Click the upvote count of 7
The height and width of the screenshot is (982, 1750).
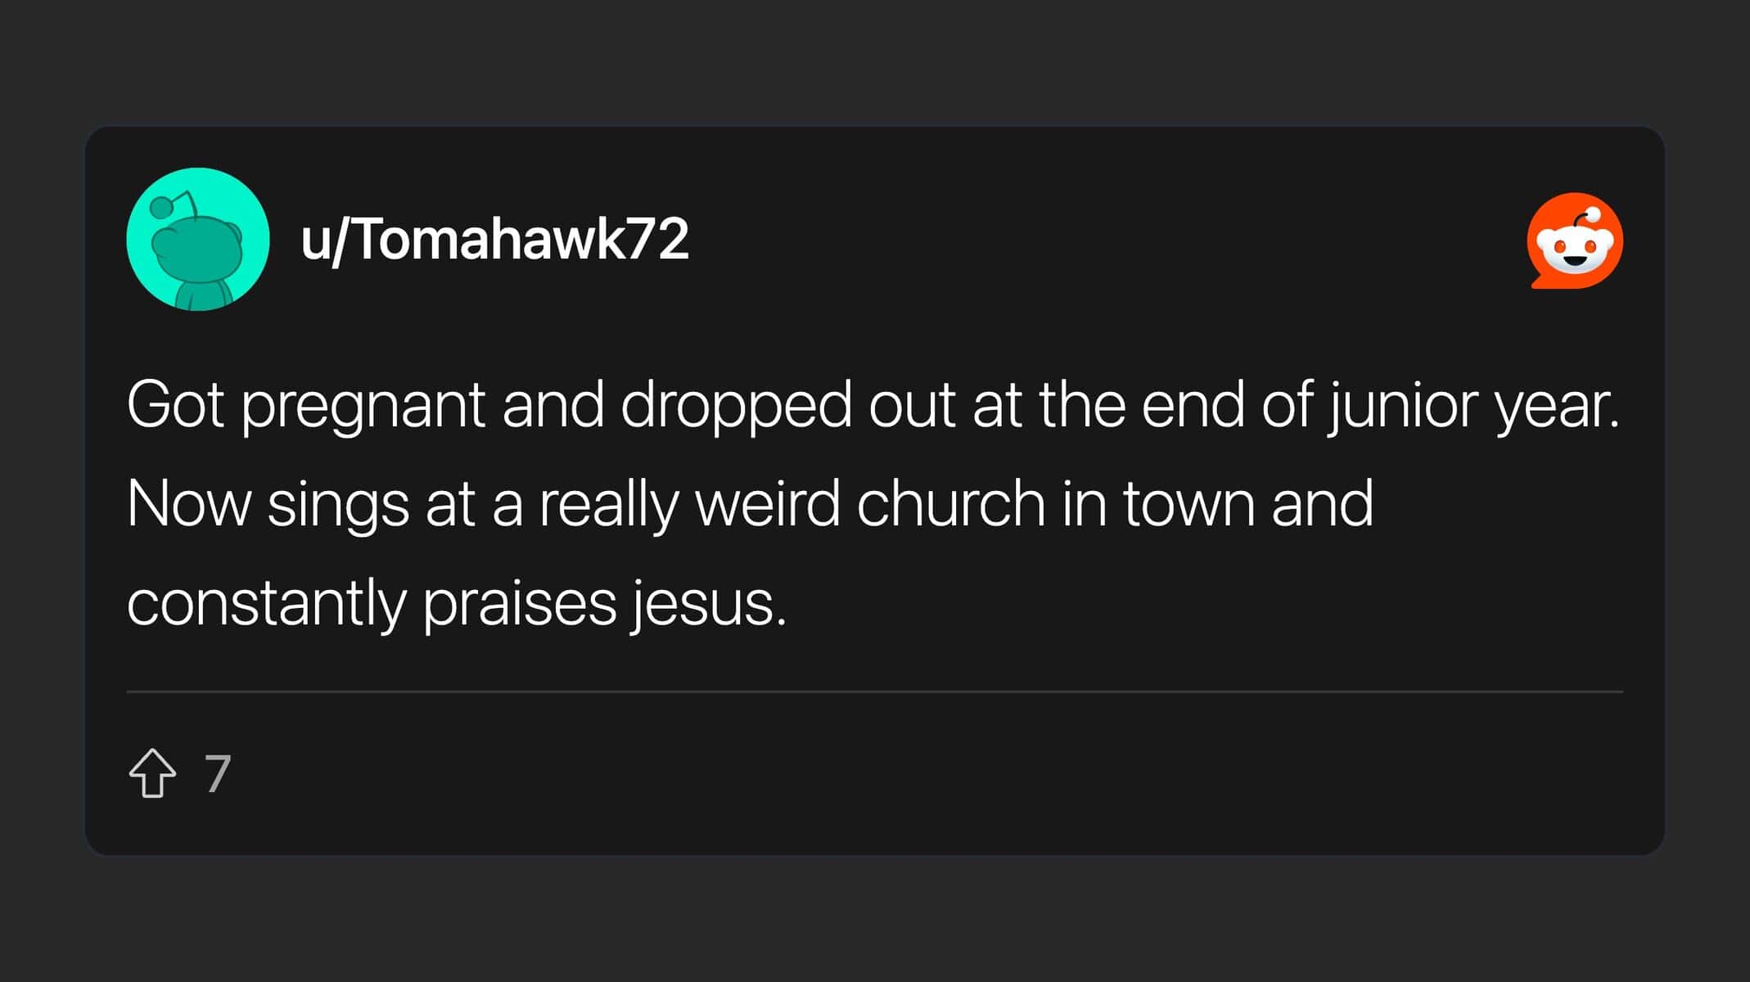click(218, 773)
